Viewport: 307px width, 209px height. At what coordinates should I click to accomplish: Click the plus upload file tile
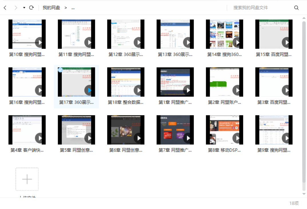pyautogui.click(x=27, y=179)
